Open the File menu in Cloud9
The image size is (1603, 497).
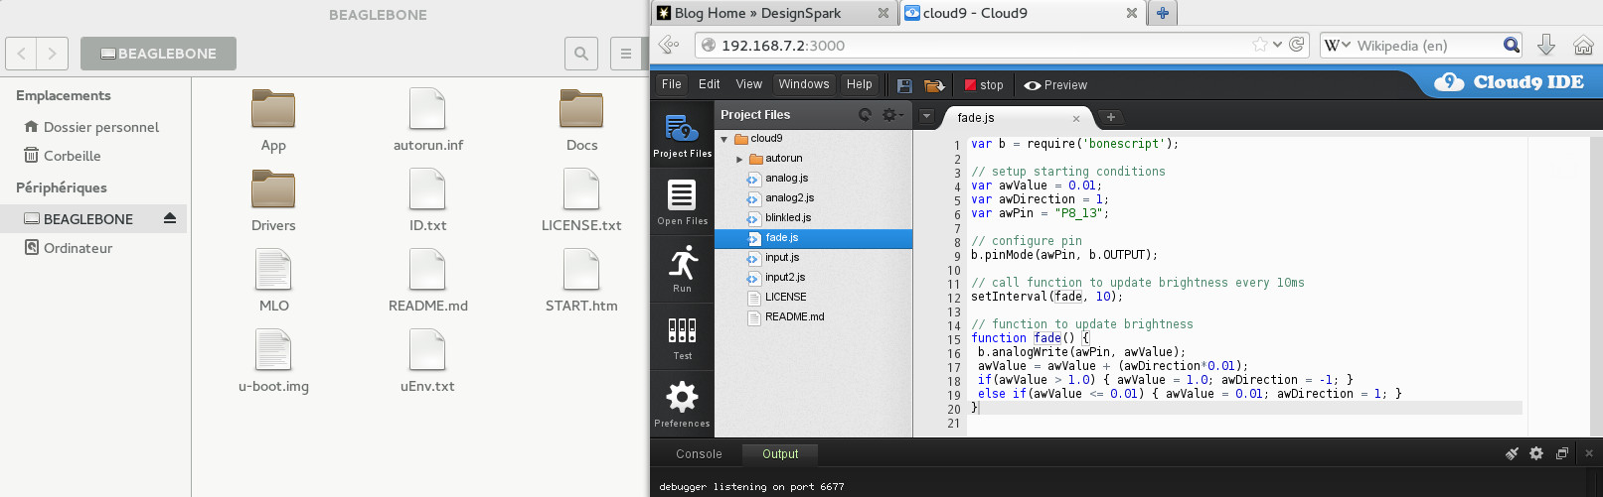(672, 84)
